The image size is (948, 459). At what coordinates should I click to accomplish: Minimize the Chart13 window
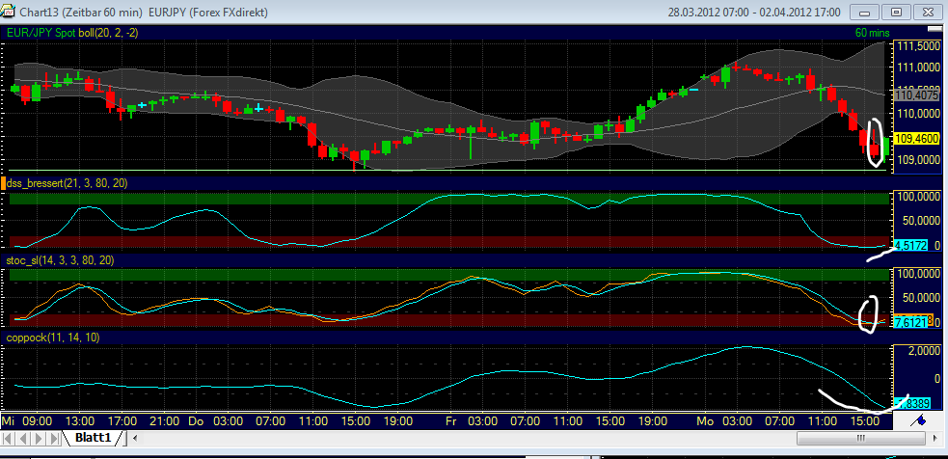coord(865,12)
